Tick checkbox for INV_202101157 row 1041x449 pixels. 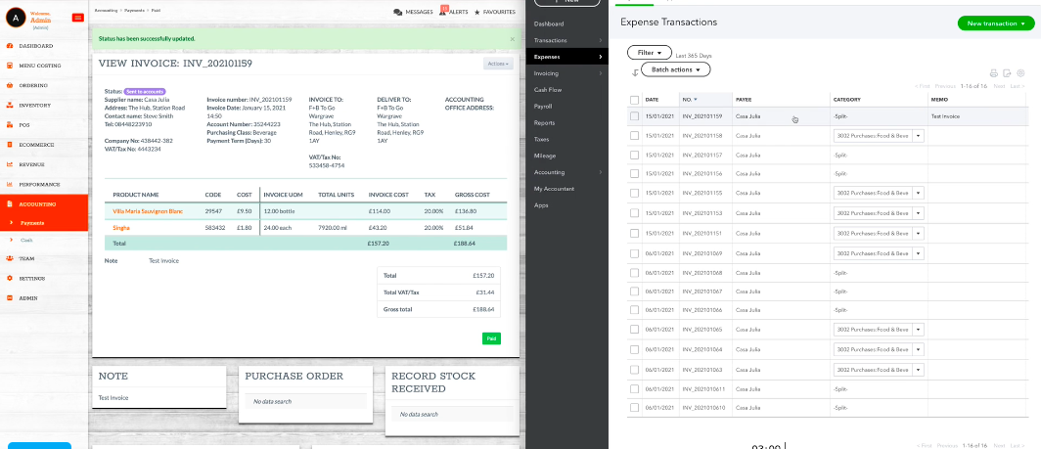tap(635, 155)
